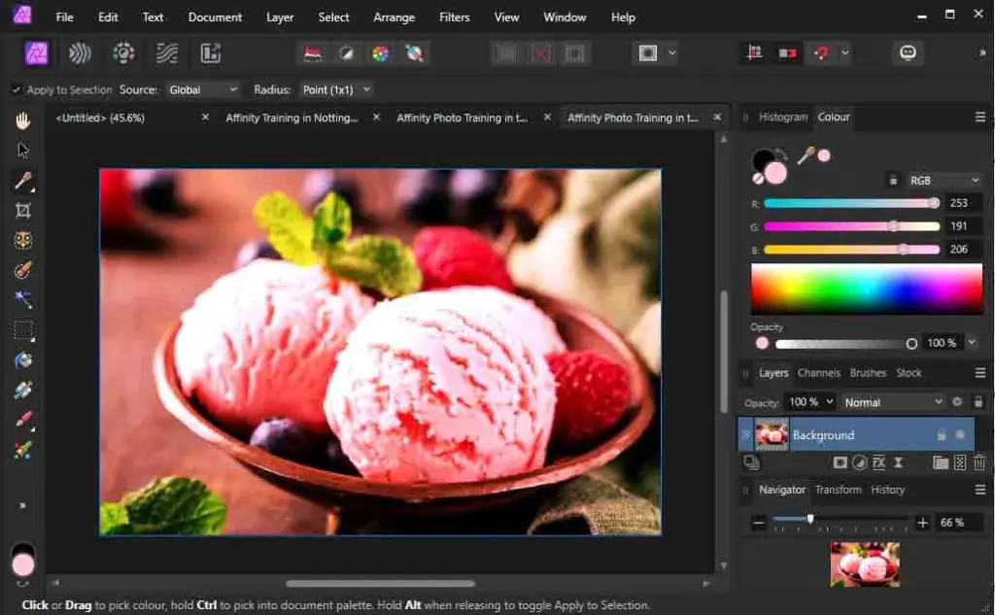
Task: Open the Source Global dropdown
Action: coord(202,90)
